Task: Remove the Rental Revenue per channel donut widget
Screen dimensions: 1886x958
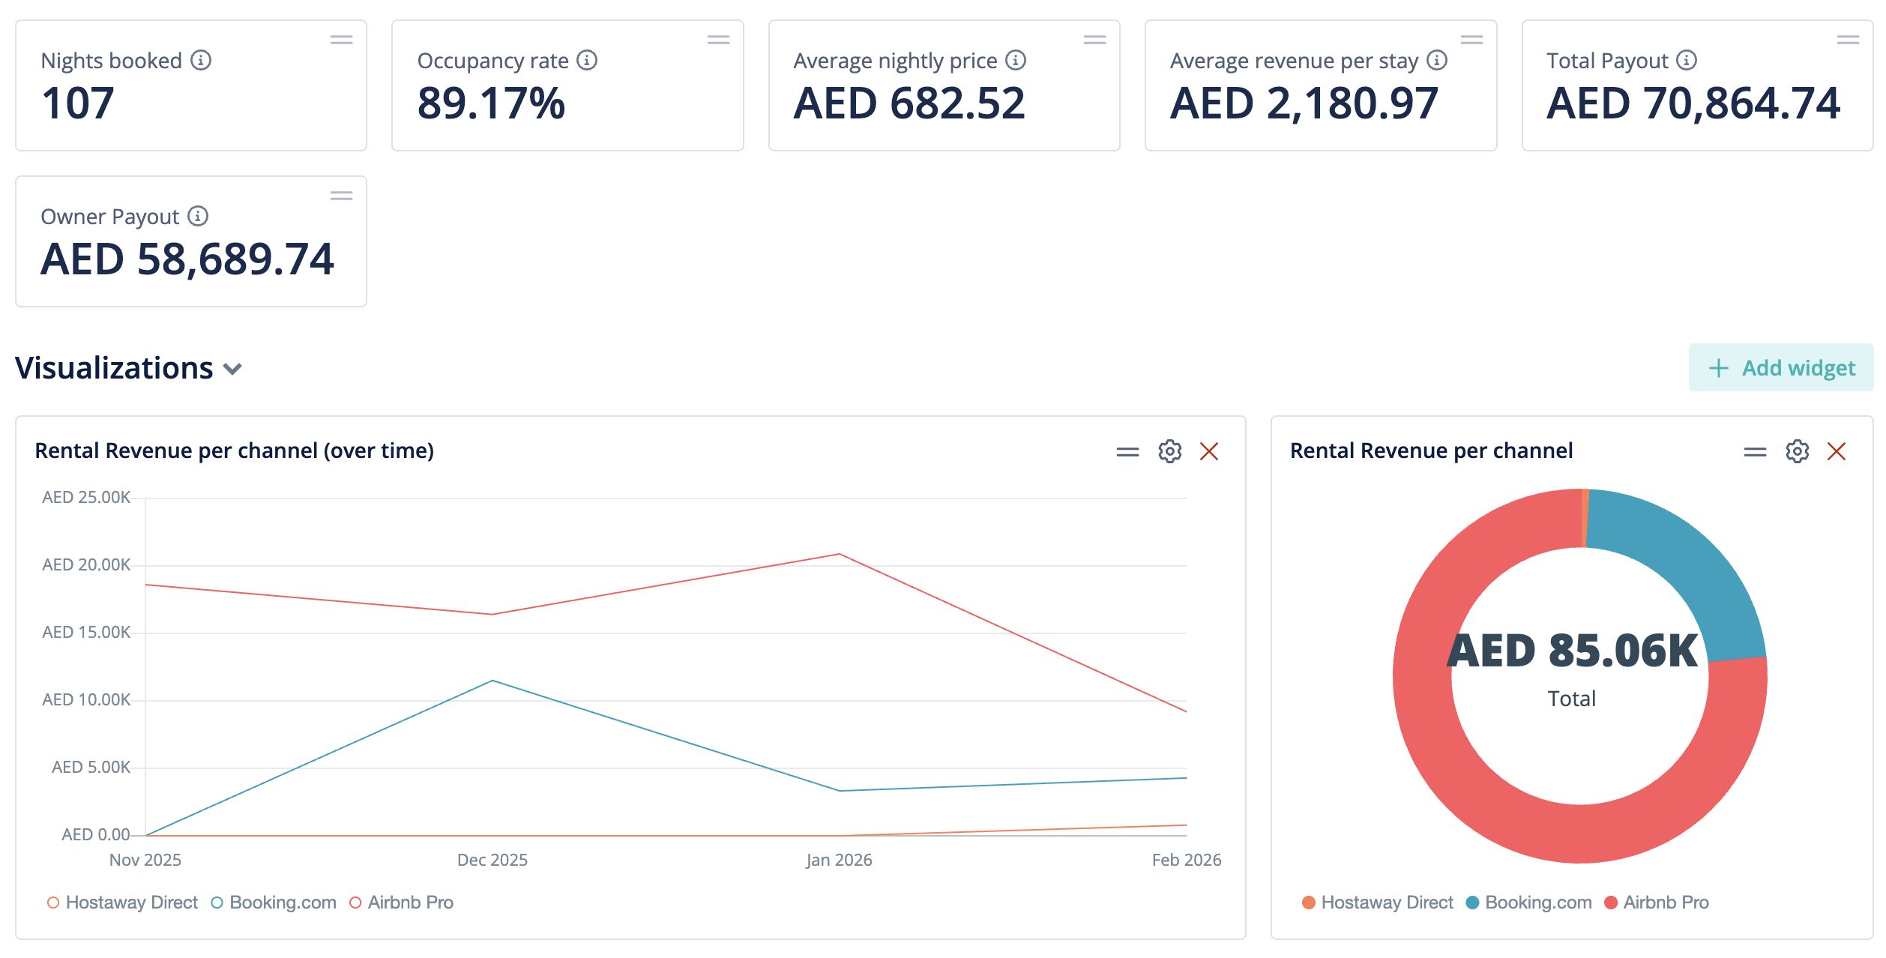Action: click(1837, 451)
